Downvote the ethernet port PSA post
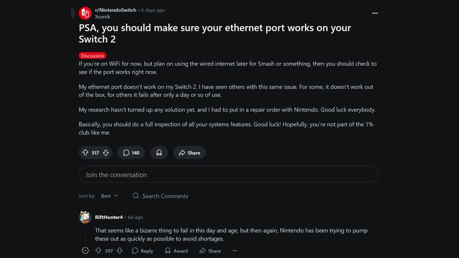The image size is (459, 258). pos(106,153)
